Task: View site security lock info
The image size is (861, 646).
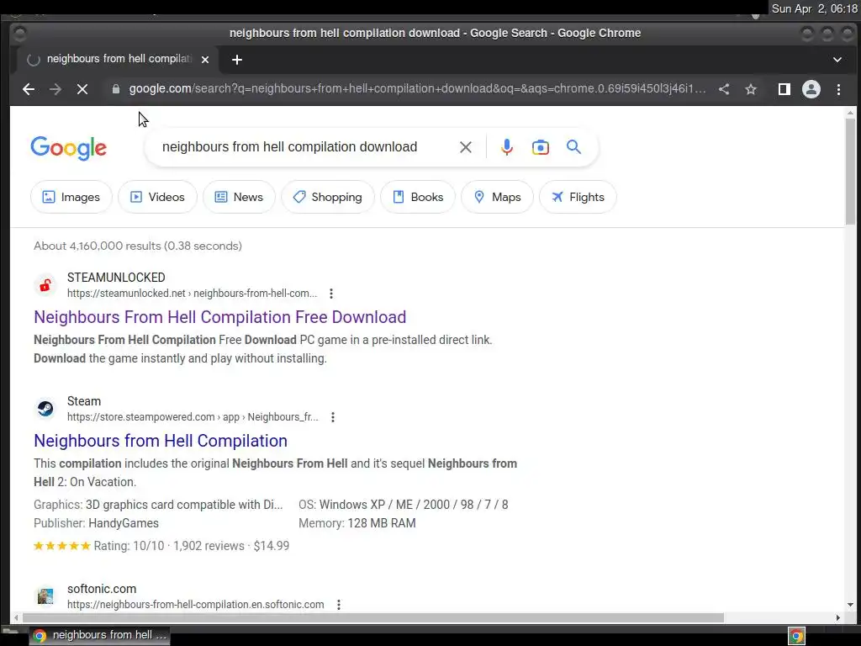Action: [115, 89]
